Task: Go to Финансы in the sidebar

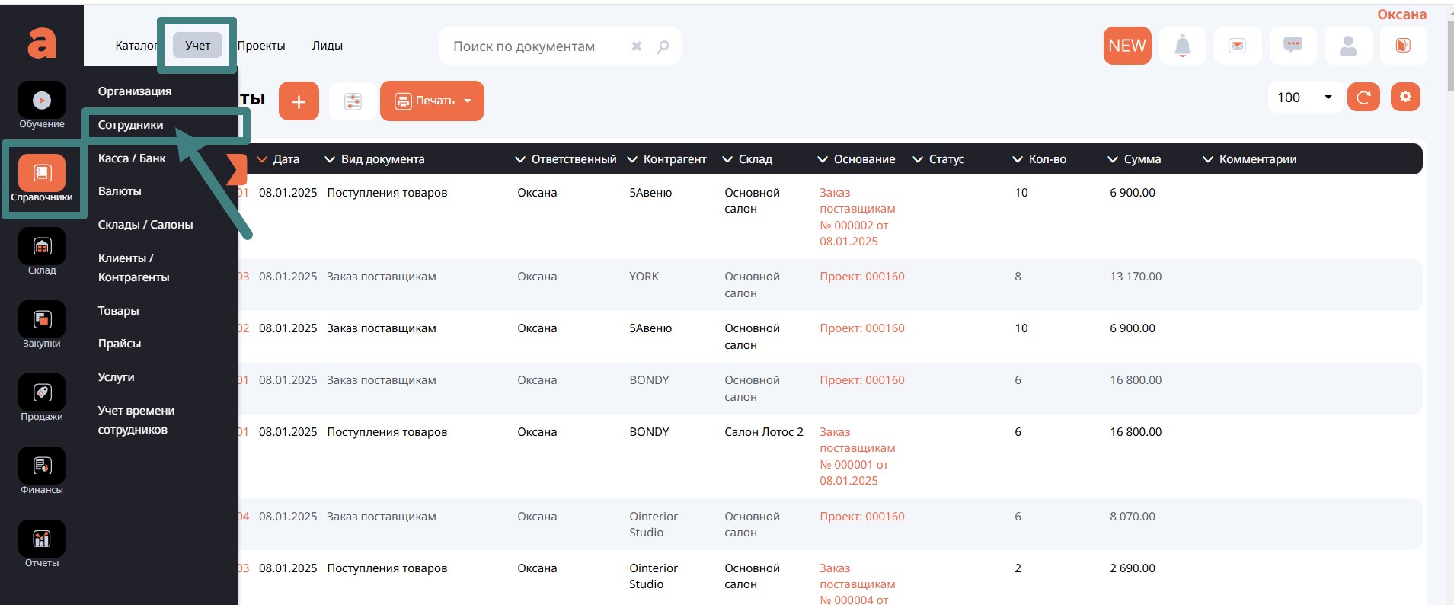Action: [x=42, y=467]
